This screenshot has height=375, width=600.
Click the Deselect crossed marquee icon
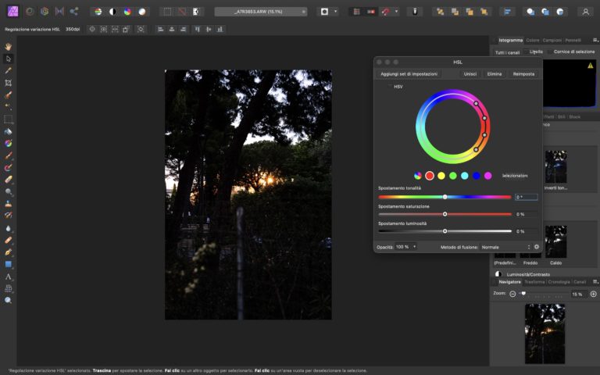pos(182,12)
